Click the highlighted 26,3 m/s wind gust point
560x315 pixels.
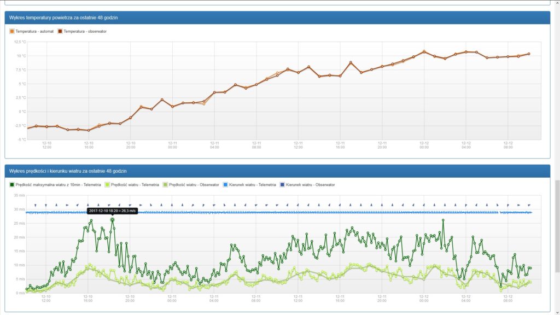point(113,220)
